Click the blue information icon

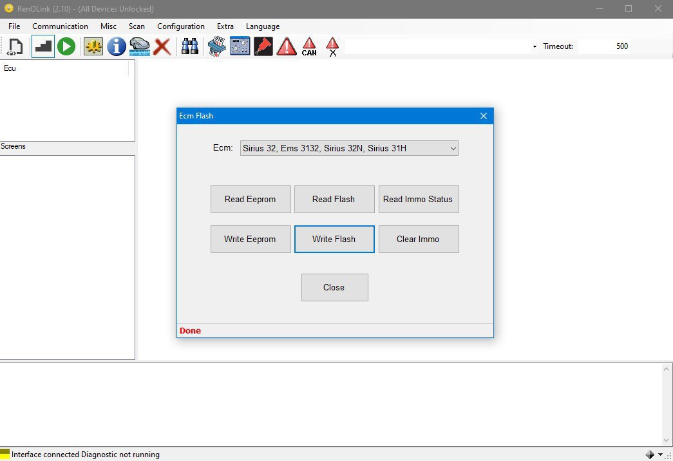click(117, 46)
